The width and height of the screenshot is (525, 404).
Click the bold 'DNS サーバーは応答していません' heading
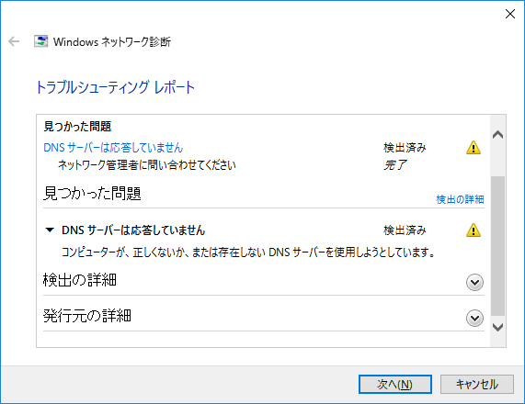click(133, 230)
